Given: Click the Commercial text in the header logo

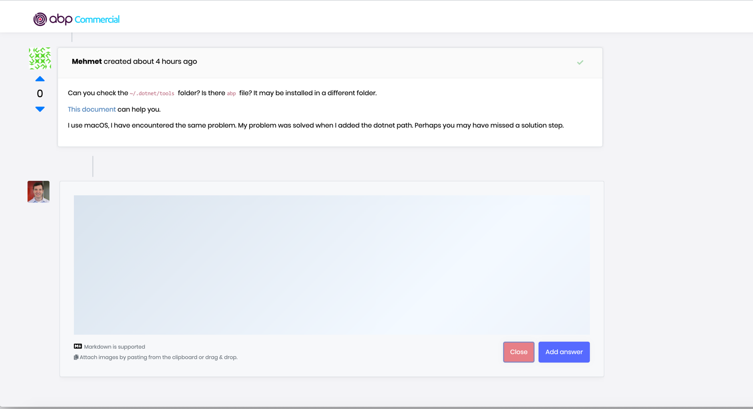Looking at the screenshot, I should (x=97, y=19).
